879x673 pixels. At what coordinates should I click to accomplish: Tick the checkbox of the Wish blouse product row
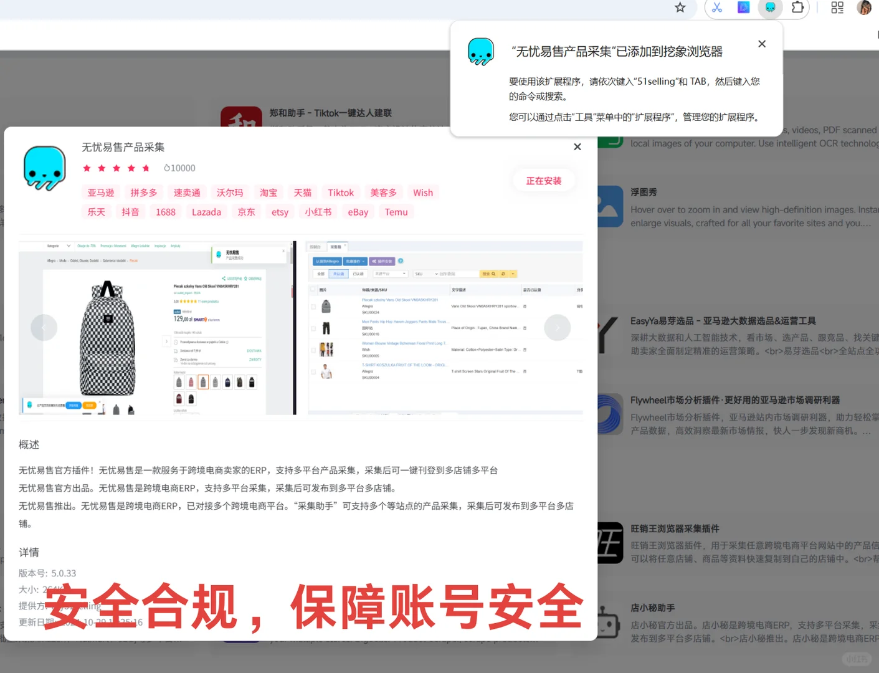(312, 349)
